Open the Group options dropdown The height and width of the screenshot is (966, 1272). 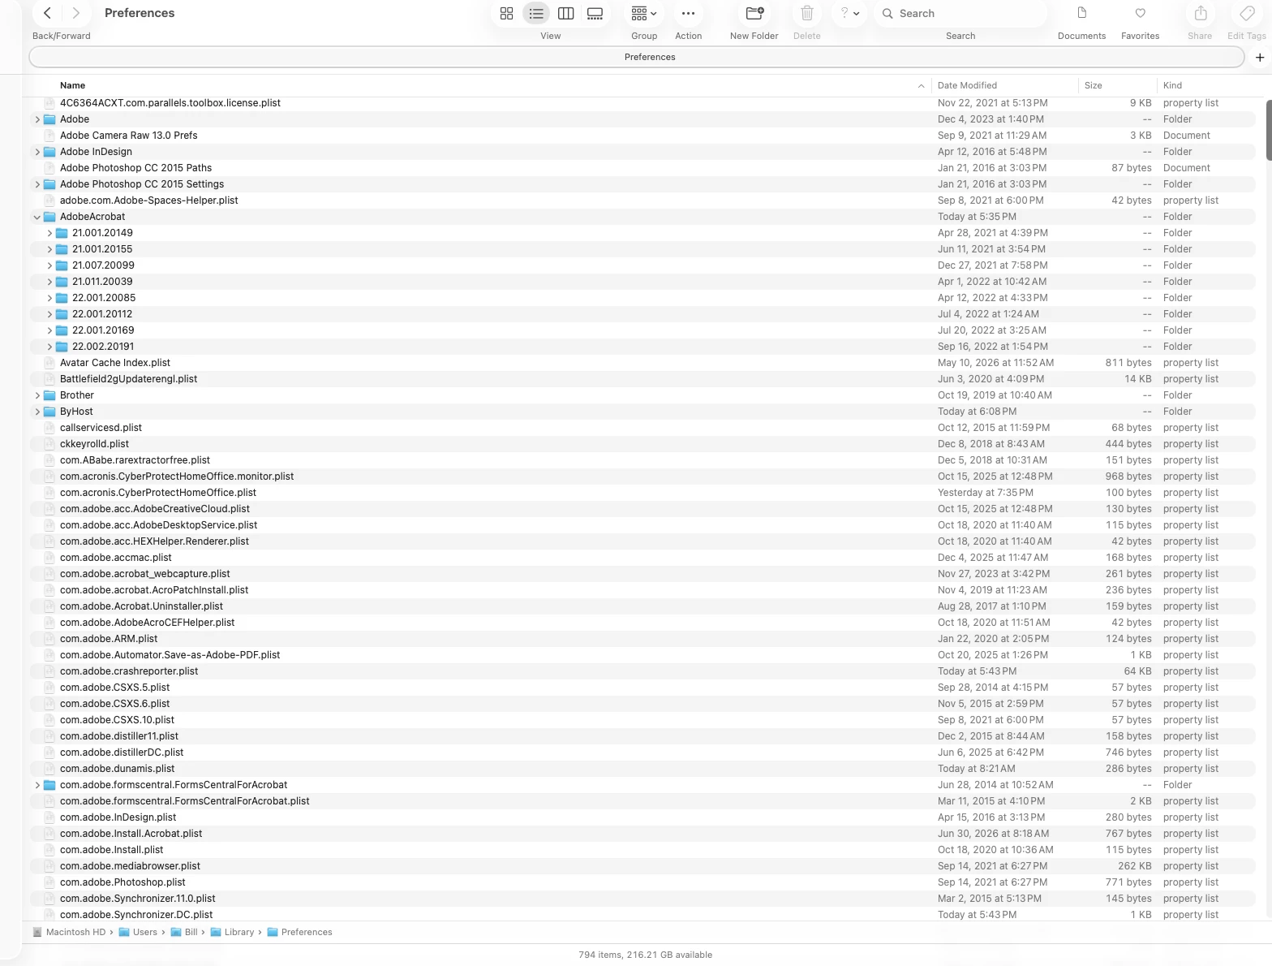tap(644, 13)
